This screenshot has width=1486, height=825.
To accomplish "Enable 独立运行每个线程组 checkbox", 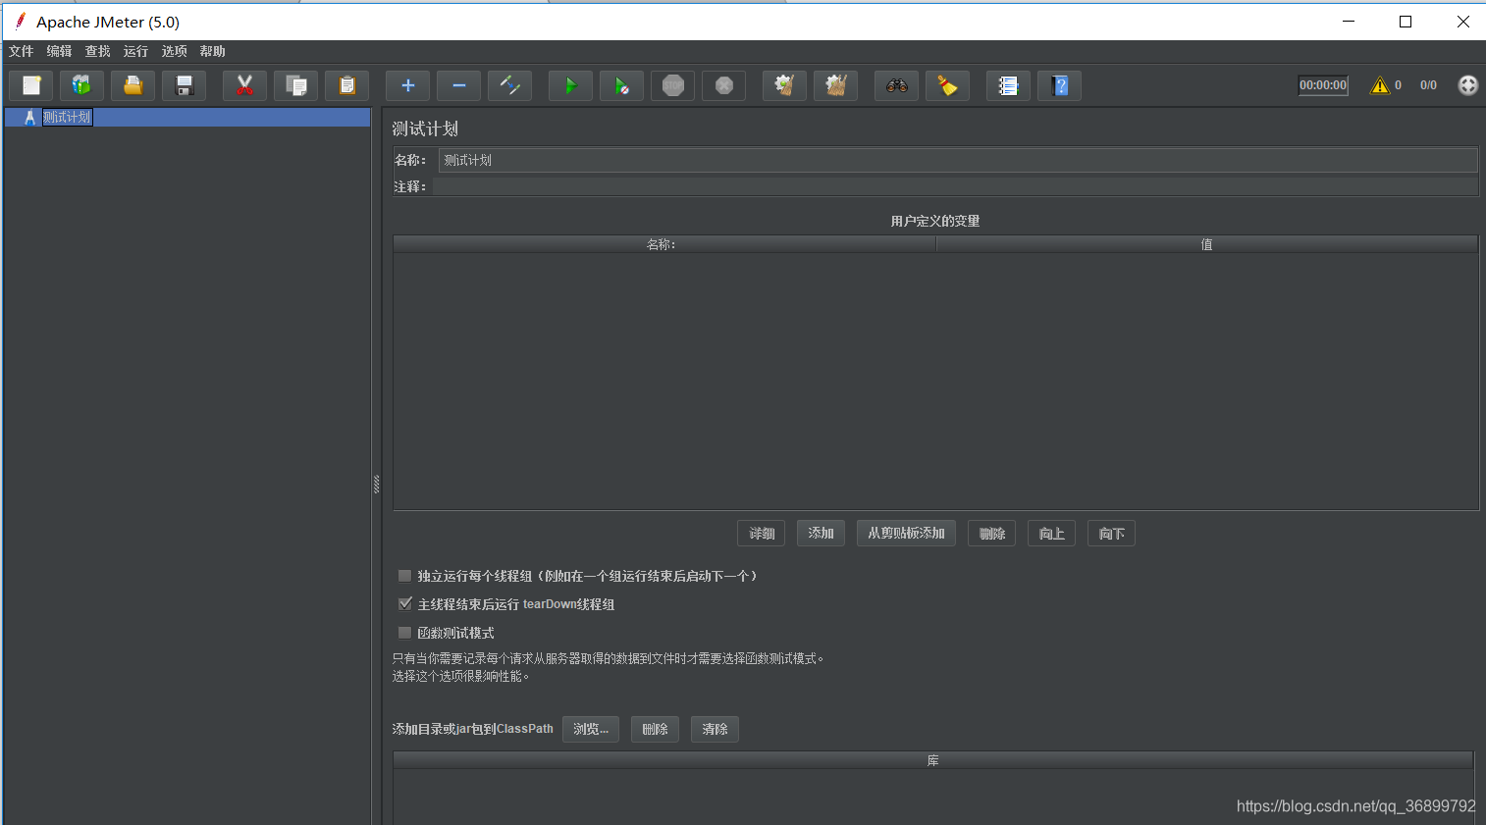I will pos(404,576).
